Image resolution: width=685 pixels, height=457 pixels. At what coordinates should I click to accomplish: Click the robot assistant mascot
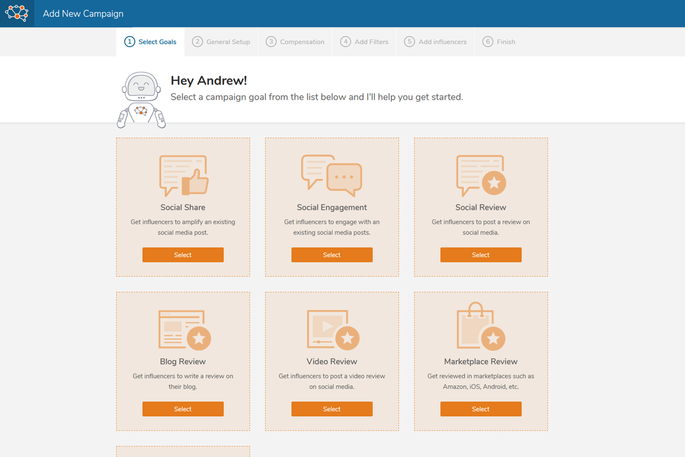pos(142,99)
